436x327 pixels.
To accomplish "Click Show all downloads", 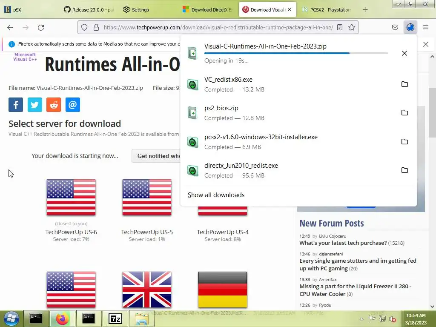I will click(216, 195).
